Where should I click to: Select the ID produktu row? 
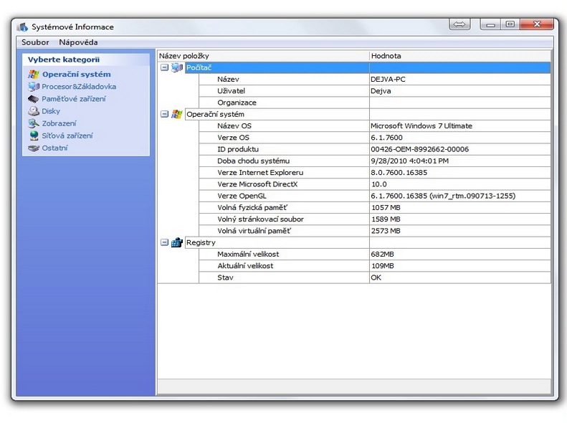(375, 149)
